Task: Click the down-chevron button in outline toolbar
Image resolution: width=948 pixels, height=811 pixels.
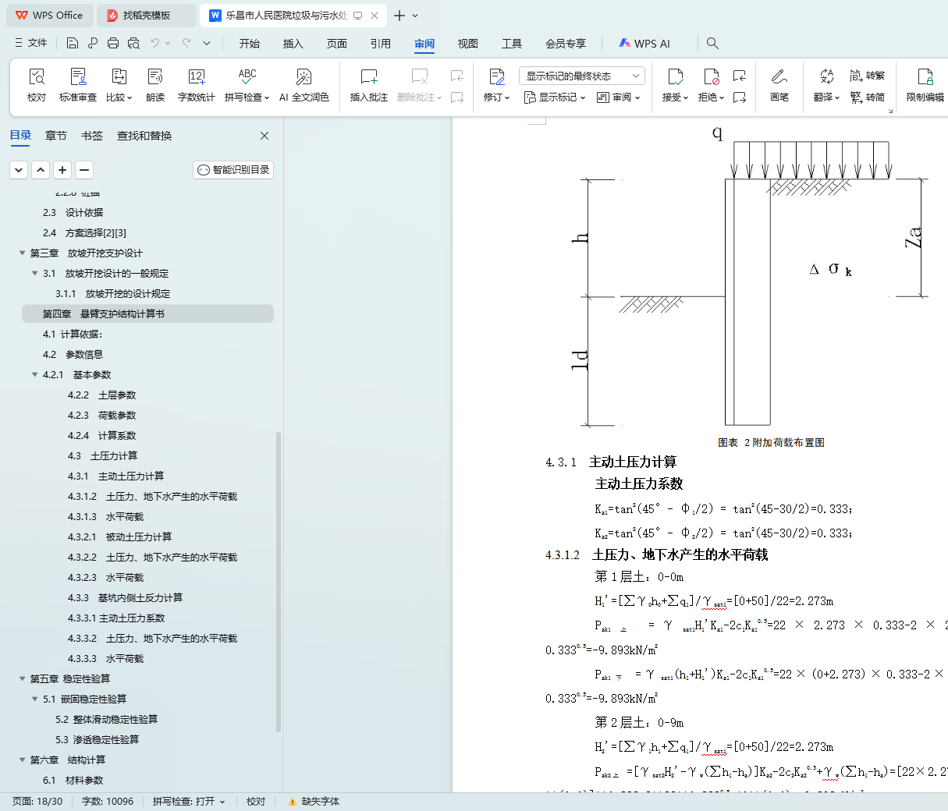Action: tap(19, 169)
